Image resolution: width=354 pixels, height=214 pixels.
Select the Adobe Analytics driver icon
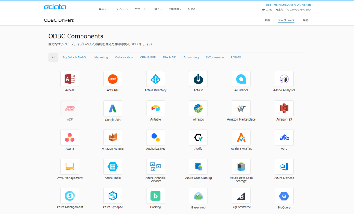pos(284,79)
